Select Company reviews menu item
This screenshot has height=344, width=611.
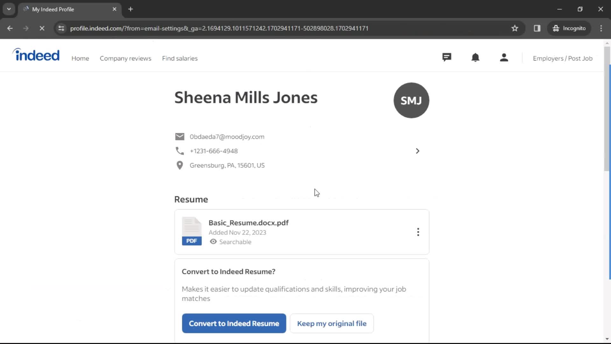[x=125, y=58]
